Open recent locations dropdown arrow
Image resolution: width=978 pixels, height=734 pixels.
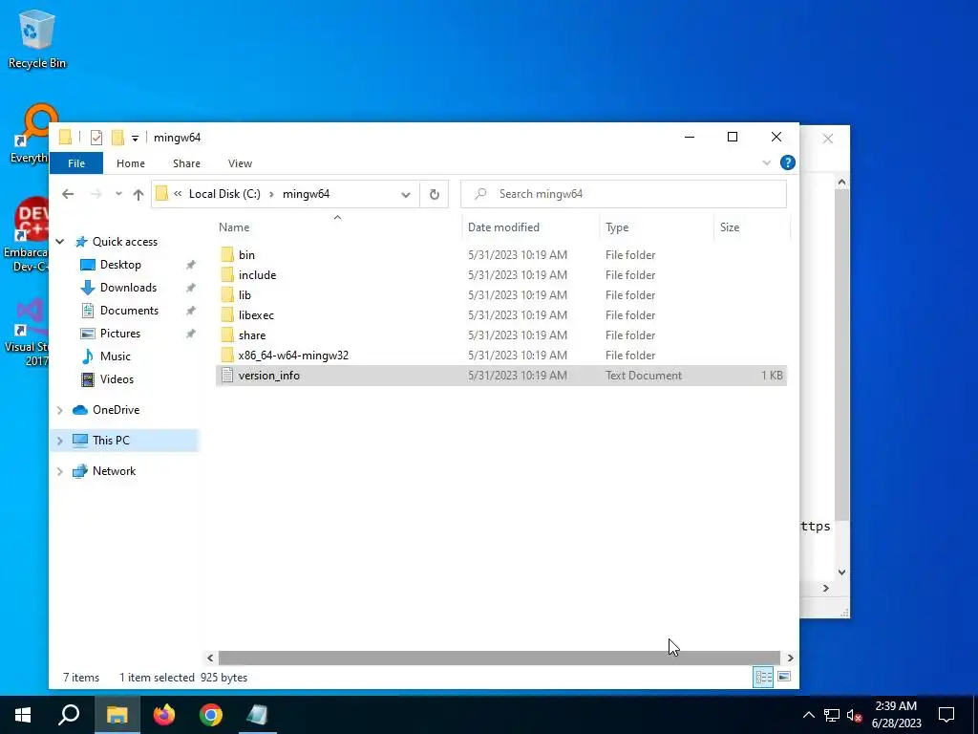(x=118, y=194)
